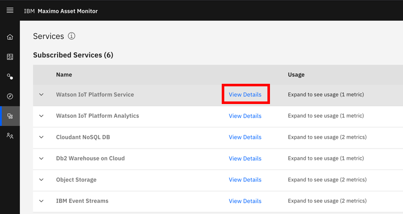Image resolution: width=403 pixels, height=214 pixels.
Task: View Details for Cloudant NoSQL DB
Action: [245, 137]
